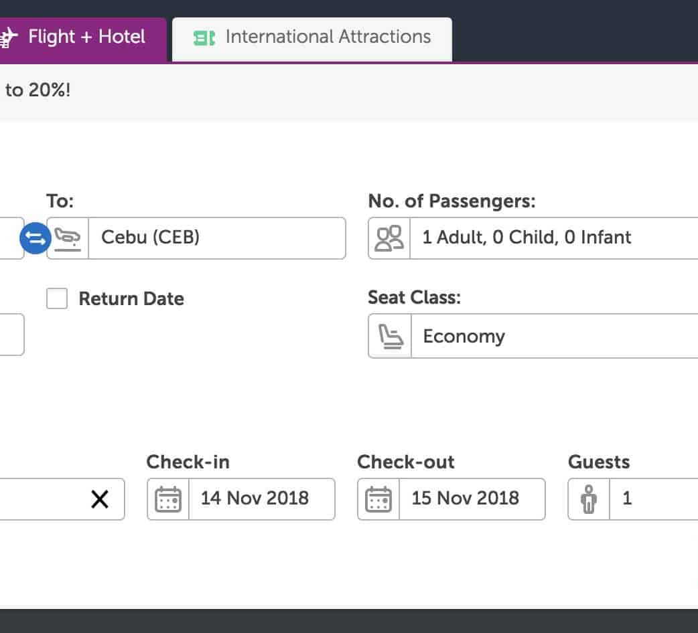The width and height of the screenshot is (698, 633).
Task: Clear the hotel field with the X button
Action: (x=100, y=499)
